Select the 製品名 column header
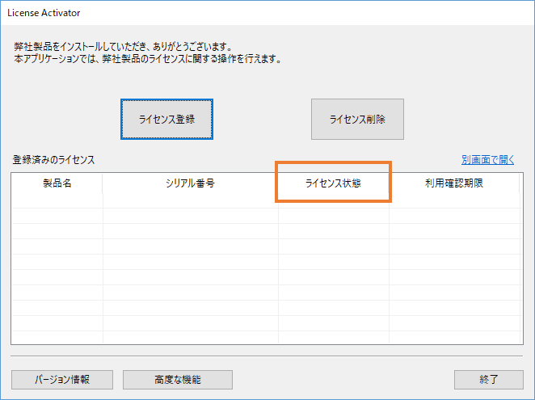 tap(57, 183)
